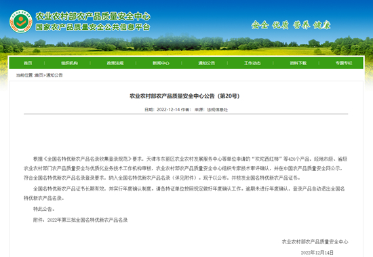This screenshot has height=257, width=373.
Task: Click 通知公告 in the breadcrumb trail
Action: (54, 75)
